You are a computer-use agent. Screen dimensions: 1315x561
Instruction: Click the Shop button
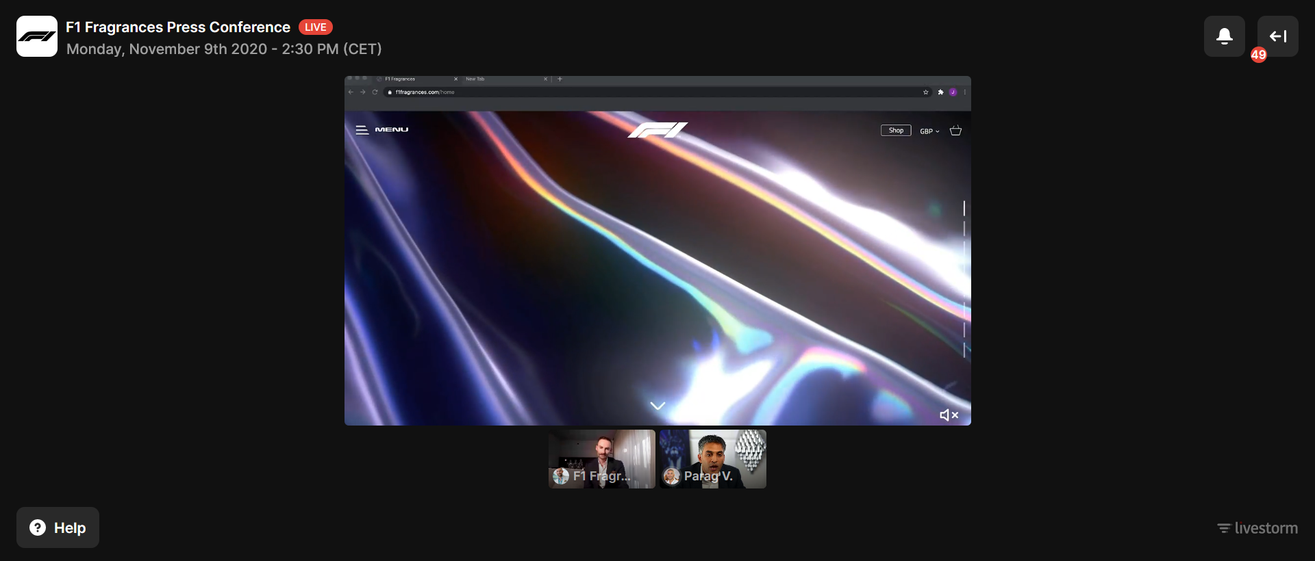coord(896,131)
